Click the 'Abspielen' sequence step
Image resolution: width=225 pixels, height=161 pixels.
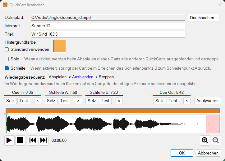point(57,77)
